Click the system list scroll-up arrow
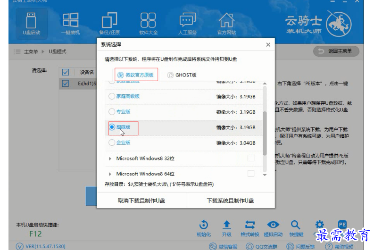The image size is (374, 250). click(265, 83)
